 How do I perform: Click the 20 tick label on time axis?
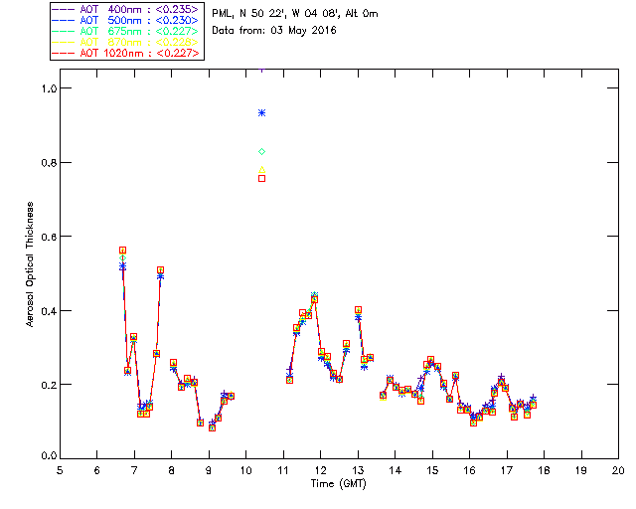pyautogui.click(x=618, y=470)
